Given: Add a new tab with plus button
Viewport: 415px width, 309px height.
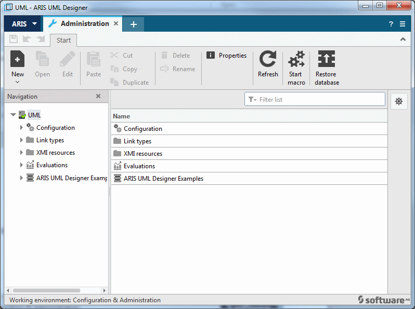Looking at the screenshot, I should [133, 24].
